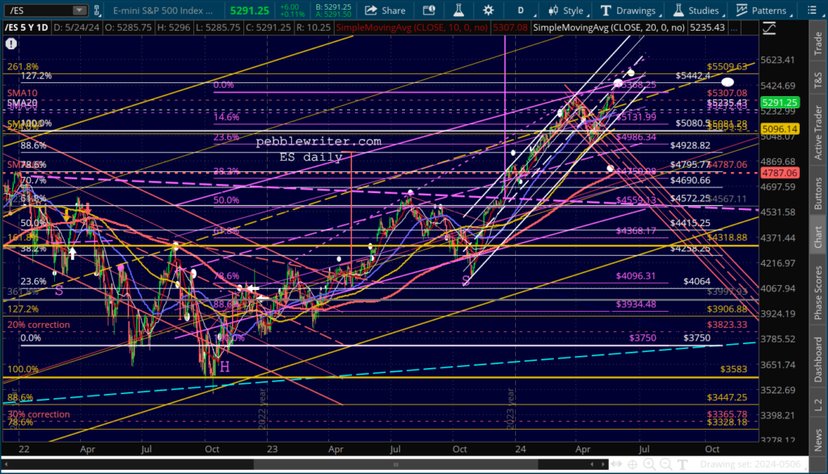This screenshot has height=474, width=828.
Task: Click the SMA10 label on the left
Action: (x=22, y=93)
